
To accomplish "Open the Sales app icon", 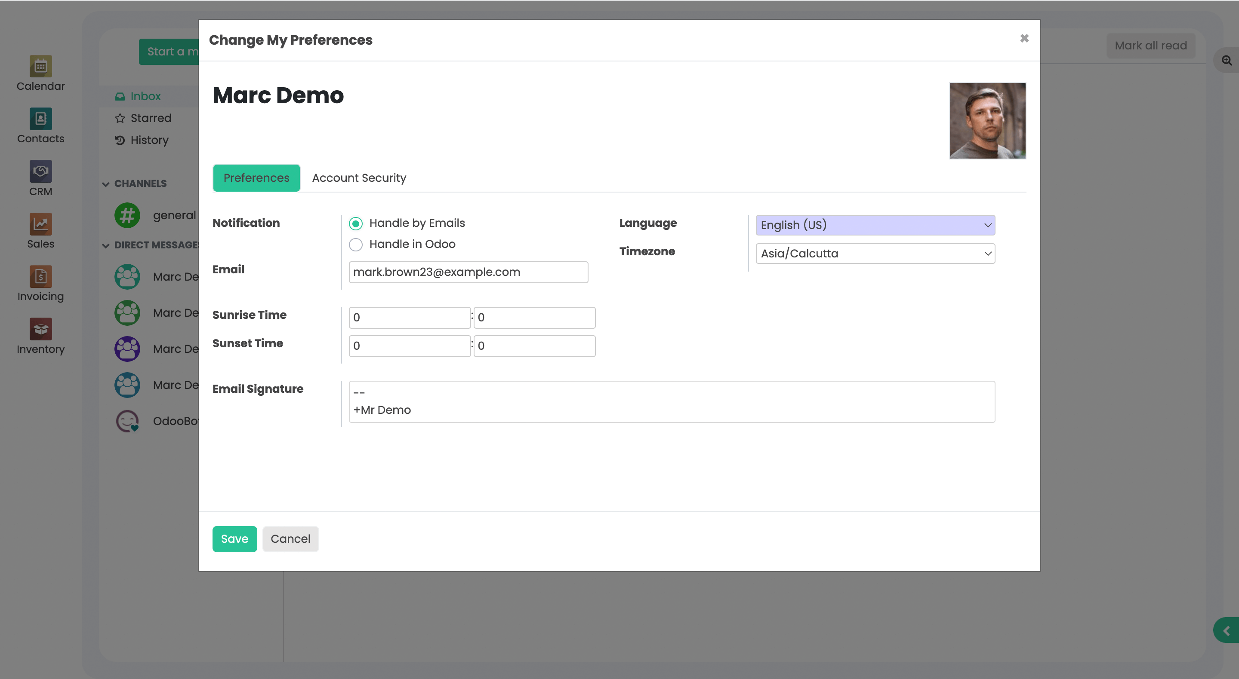I will click(x=40, y=224).
